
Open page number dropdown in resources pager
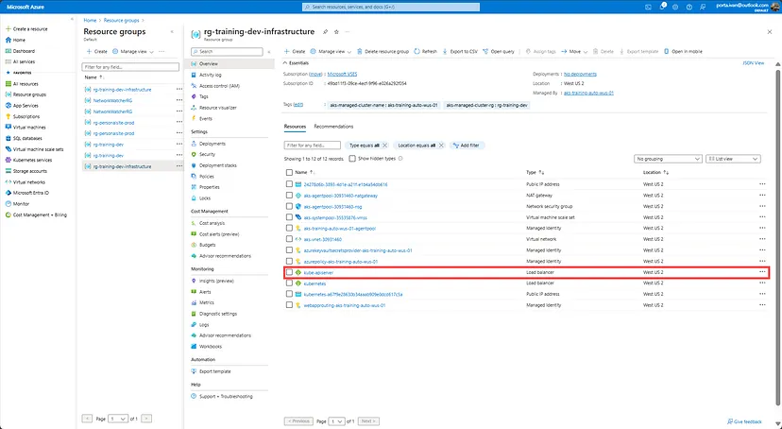(336, 421)
